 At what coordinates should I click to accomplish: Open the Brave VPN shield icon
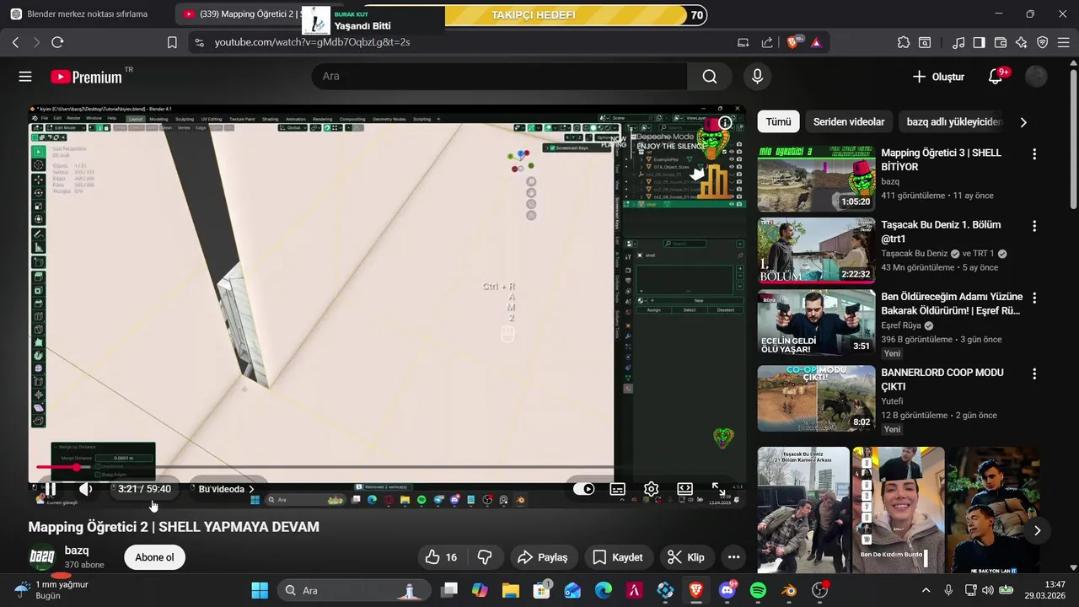1043,42
